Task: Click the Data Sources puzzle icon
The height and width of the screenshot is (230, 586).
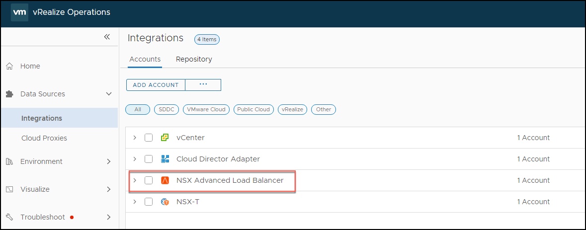Action: click(x=10, y=94)
